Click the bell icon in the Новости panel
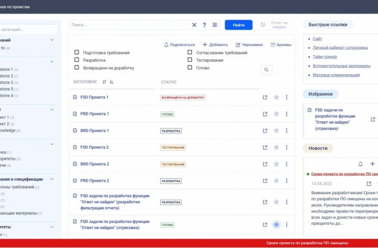The image size is (378, 248). 360,164
